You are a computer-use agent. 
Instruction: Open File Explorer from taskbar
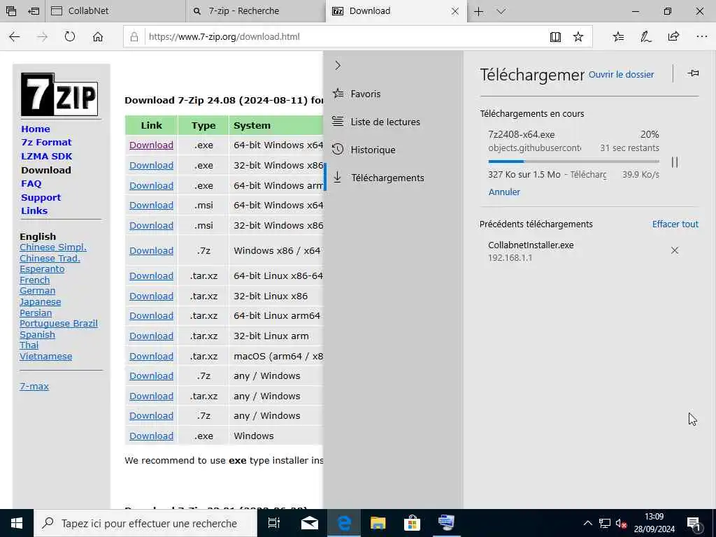378,523
